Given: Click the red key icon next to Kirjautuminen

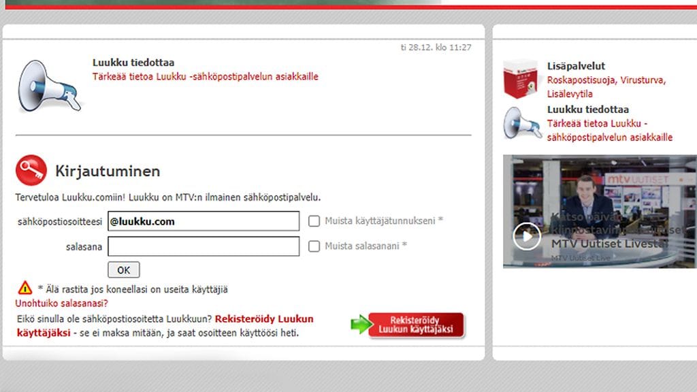Looking at the screenshot, I should pyautogui.click(x=31, y=170).
